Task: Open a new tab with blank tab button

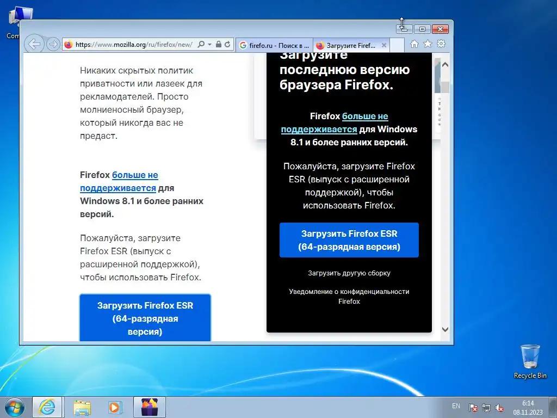Action: (397, 45)
